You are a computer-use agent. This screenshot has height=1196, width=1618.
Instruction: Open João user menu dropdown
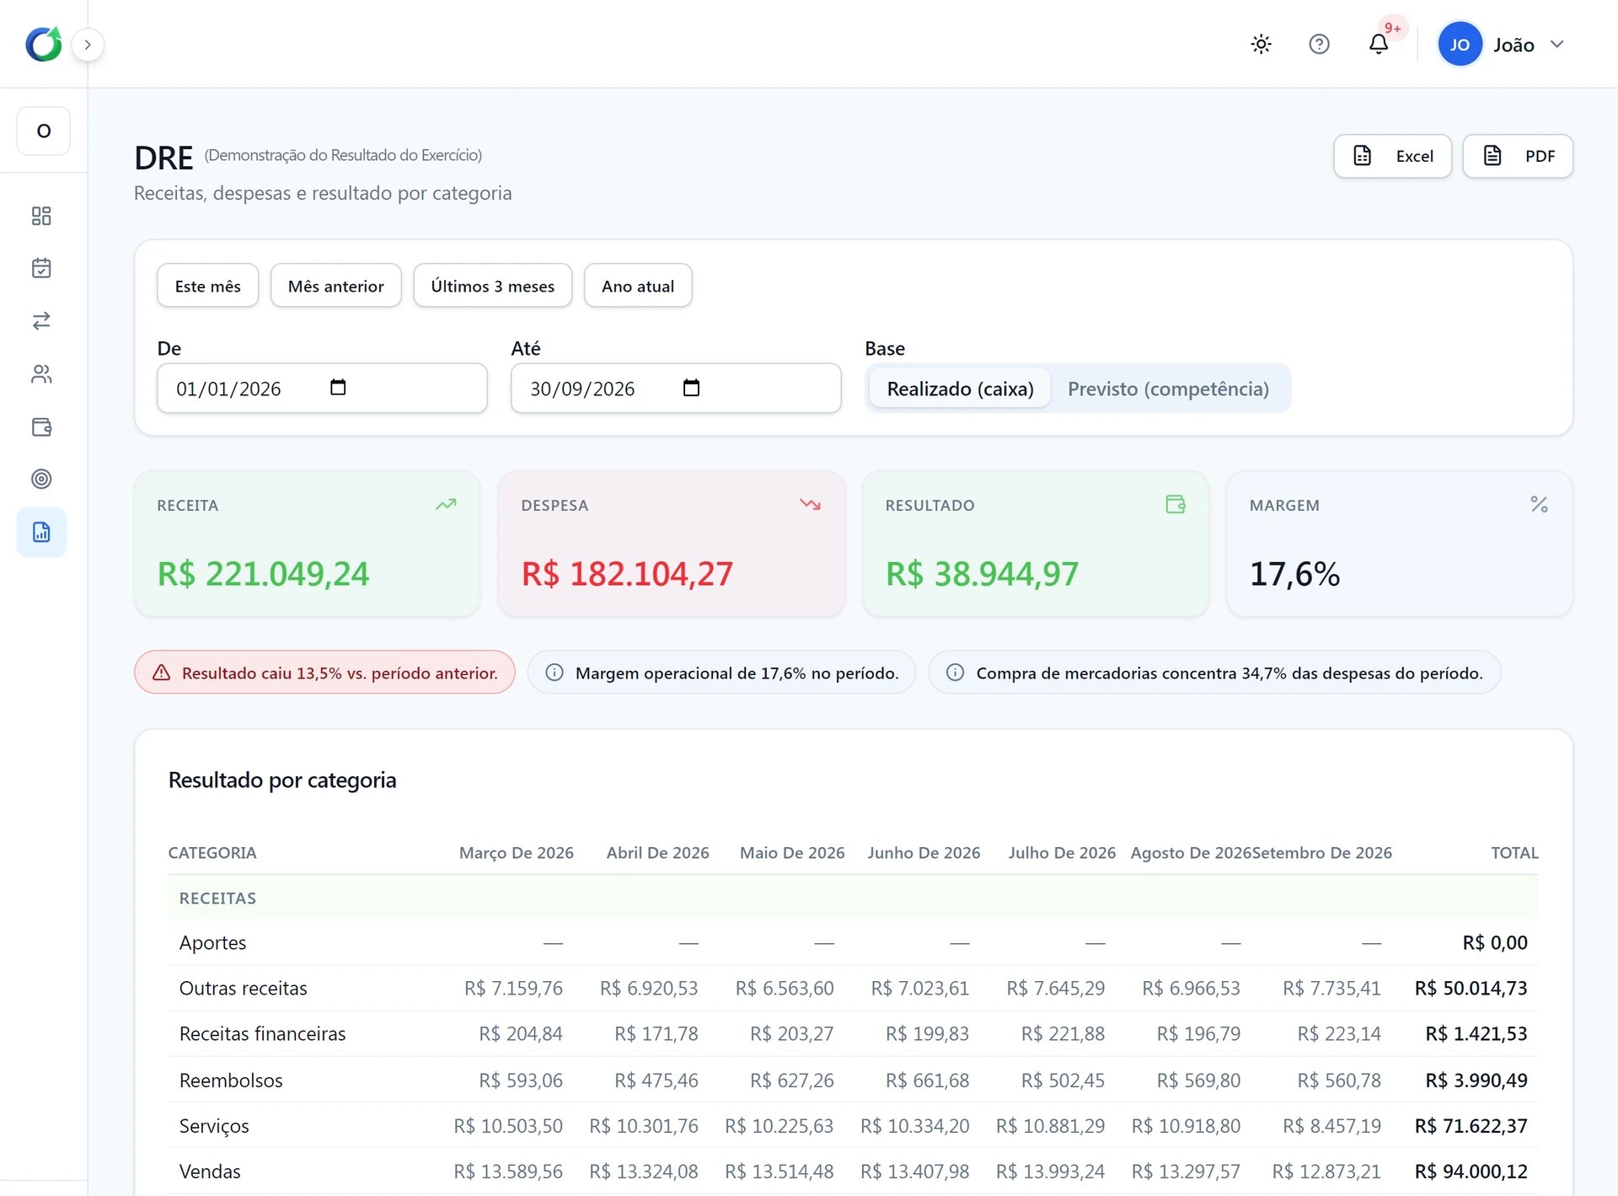1502,44
